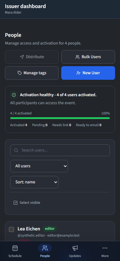Image resolution: width=120 pixels, height=261 pixels.
Task: Focus the Search users input field
Action: (x=60, y=150)
